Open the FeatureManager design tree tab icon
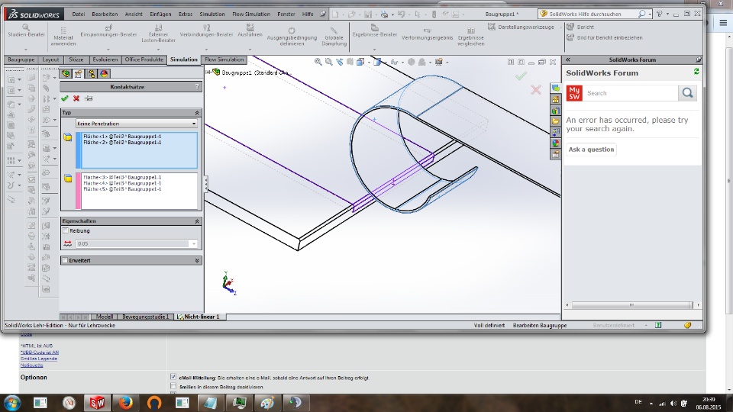Viewport: 733px width, 412px height. click(66, 74)
